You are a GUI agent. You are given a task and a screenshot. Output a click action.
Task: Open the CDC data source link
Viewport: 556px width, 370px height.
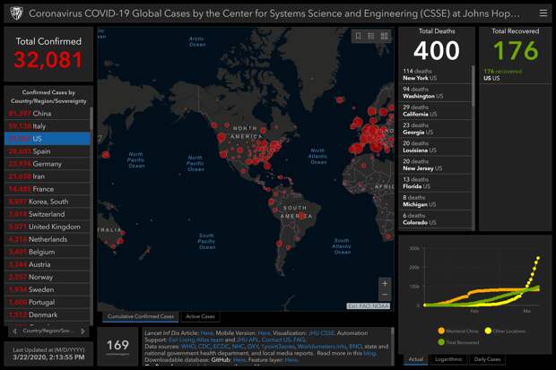click(x=204, y=347)
